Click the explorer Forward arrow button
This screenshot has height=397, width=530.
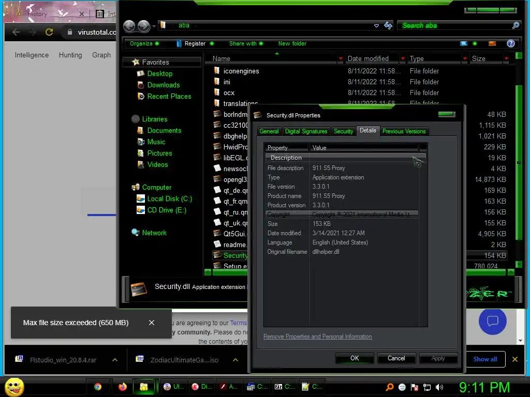pos(144,26)
